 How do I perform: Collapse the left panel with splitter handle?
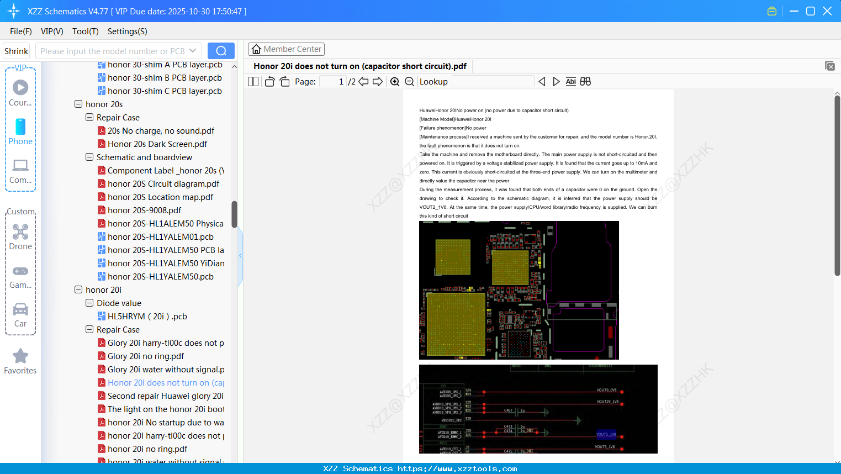[240, 256]
